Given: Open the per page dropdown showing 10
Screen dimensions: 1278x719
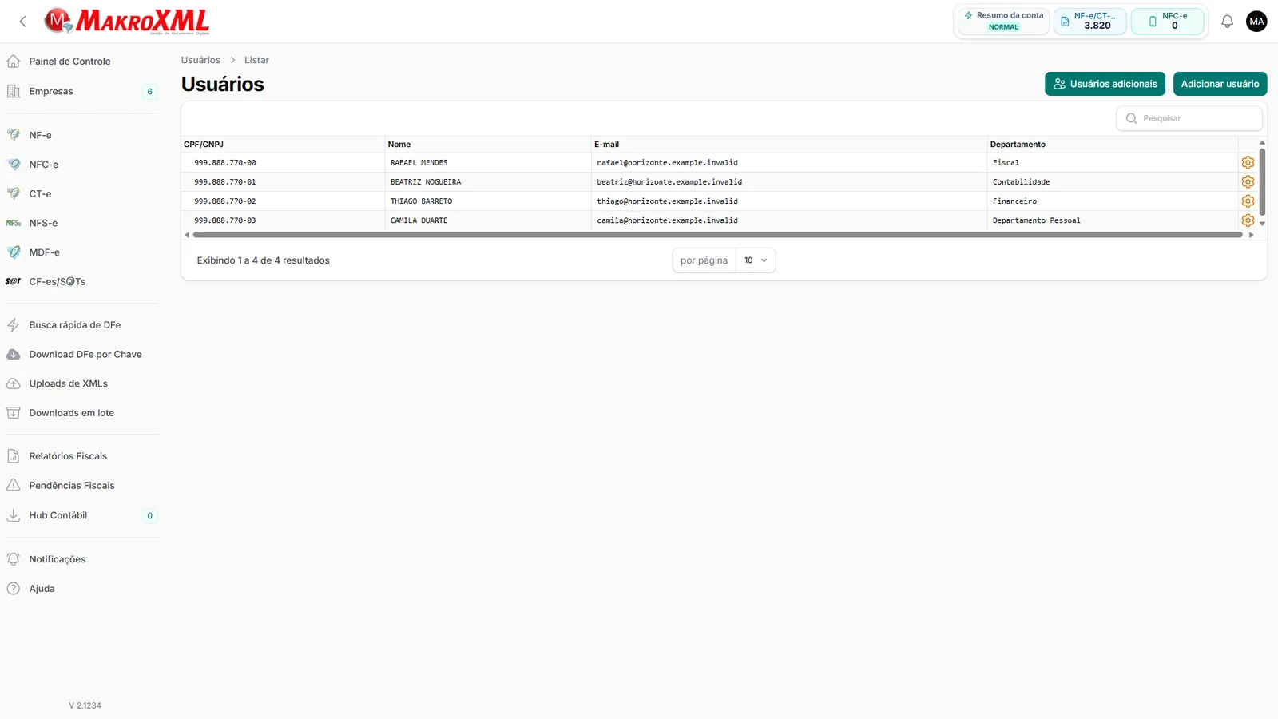Looking at the screenshot, I should (756, 260).
